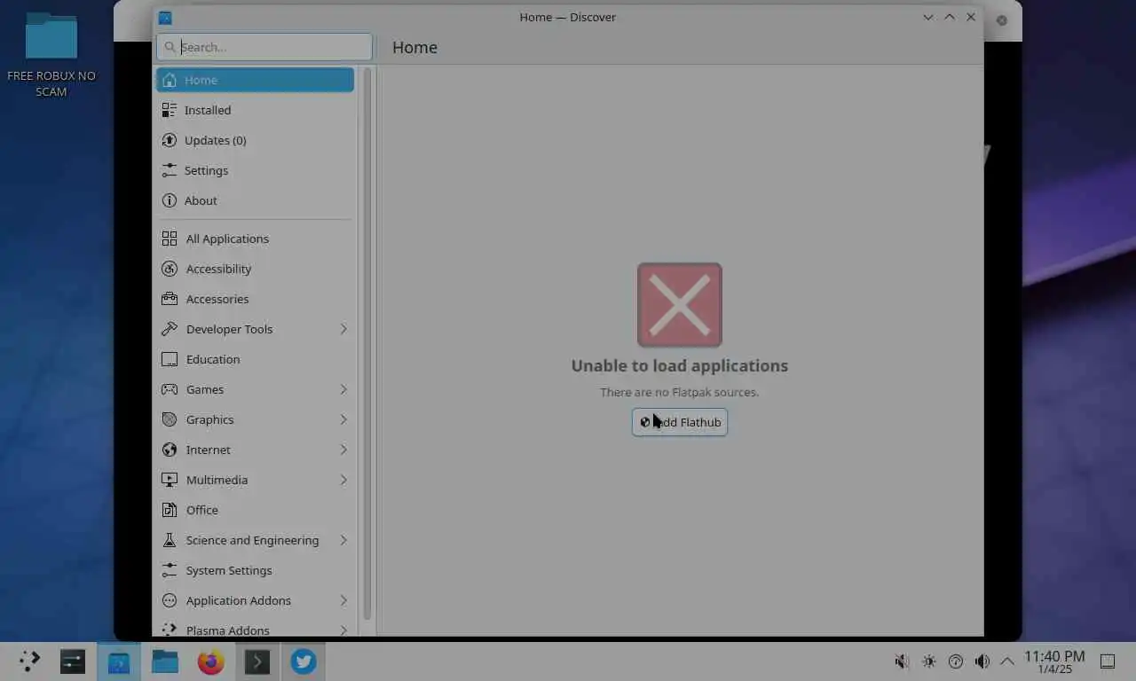The width and height of the screenshot is (1136, 681).
Task: Click the Internet globe icon
Action: (170, 450)
